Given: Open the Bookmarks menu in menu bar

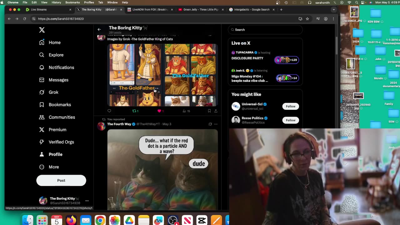Looking at the screenshot, I should [x=72, y=2].
